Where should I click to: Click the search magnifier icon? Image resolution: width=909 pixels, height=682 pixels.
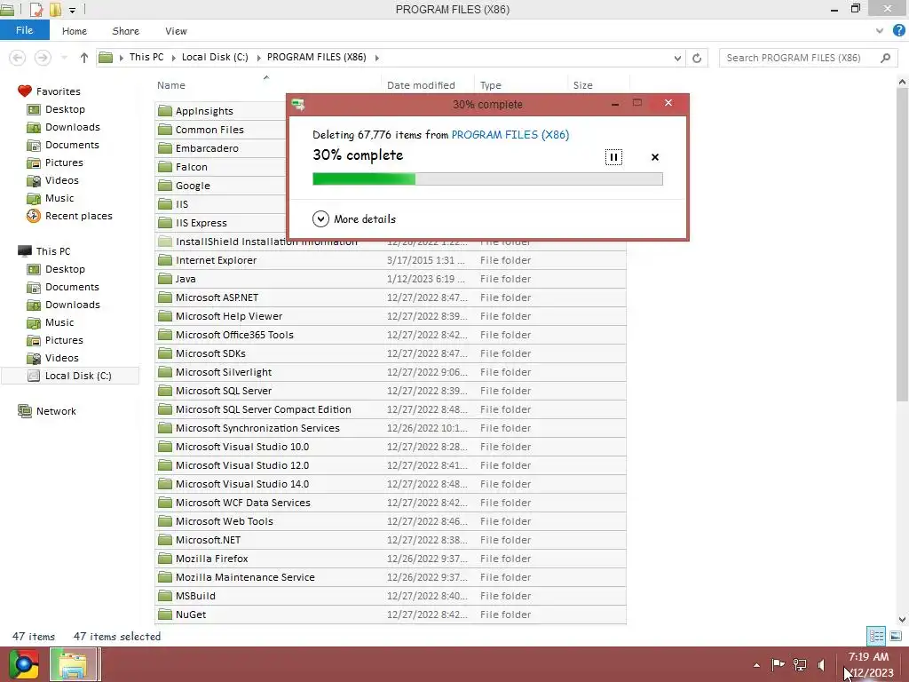[885, 58]
